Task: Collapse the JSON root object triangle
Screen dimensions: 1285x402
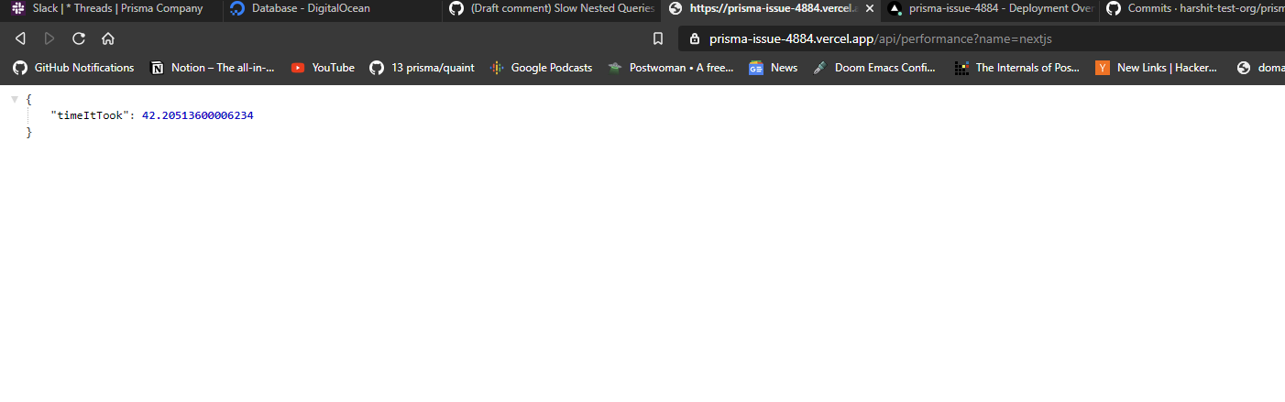Action: [15, 99]
